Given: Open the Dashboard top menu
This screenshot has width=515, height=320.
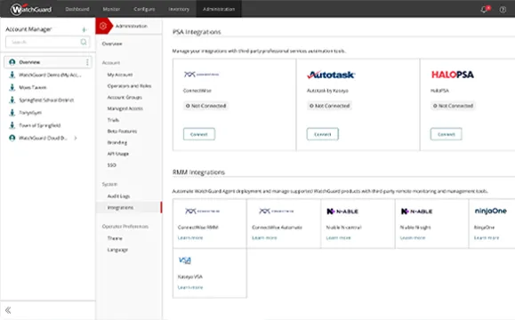Looking at the screenshot, I should click(x=77, y=9).
